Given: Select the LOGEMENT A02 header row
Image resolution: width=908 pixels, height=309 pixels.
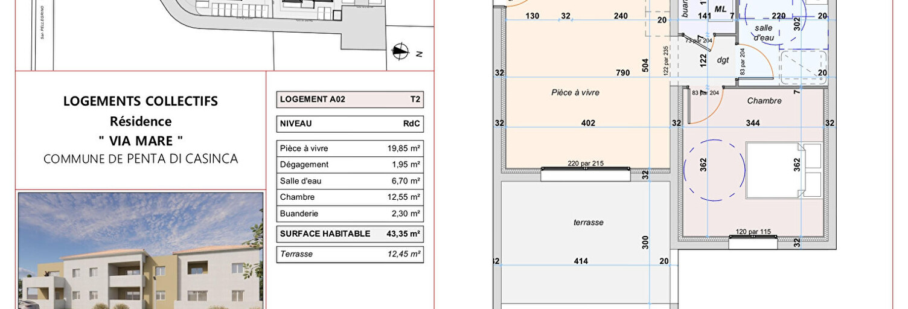Looking at the screenshot, I should pyautogui.click(x=350, y=100).
